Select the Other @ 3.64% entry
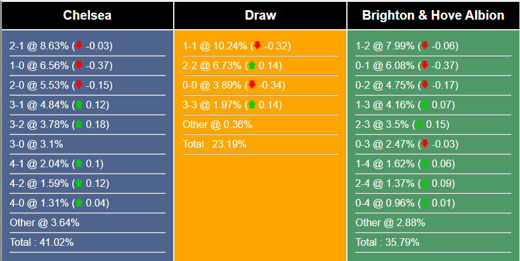Viewport: 520px width, 261px height. tap(44, 222)
